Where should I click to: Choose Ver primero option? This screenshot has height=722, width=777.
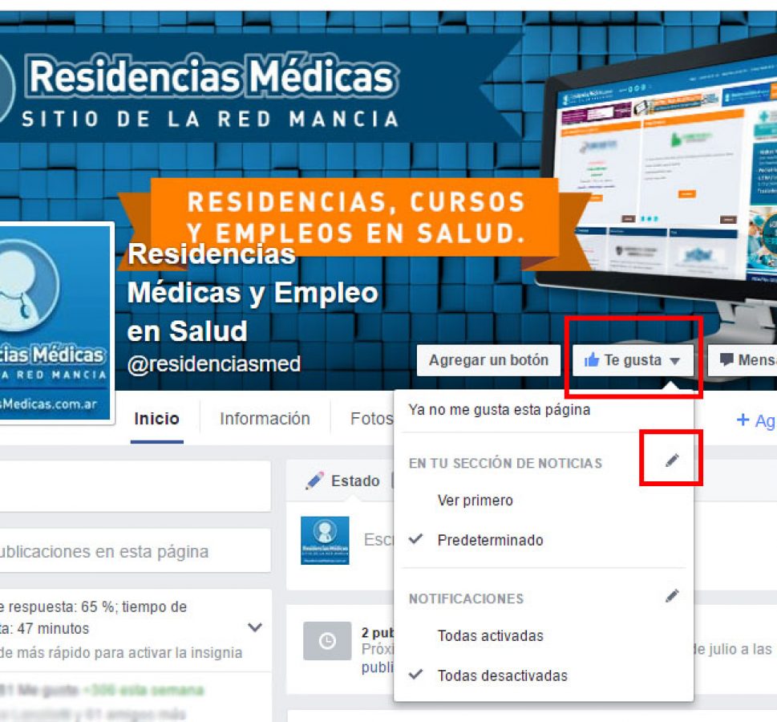pyautogui.click(x=475, y=501)
